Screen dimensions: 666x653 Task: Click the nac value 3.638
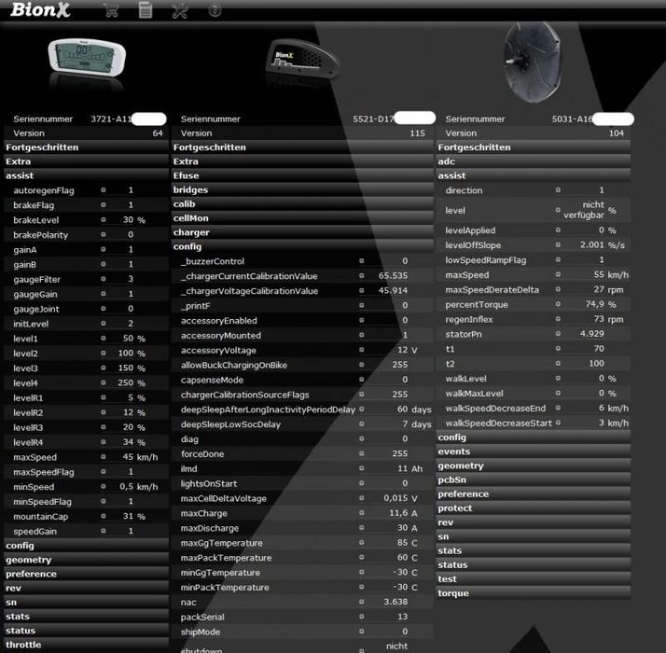tap(395, 602)
